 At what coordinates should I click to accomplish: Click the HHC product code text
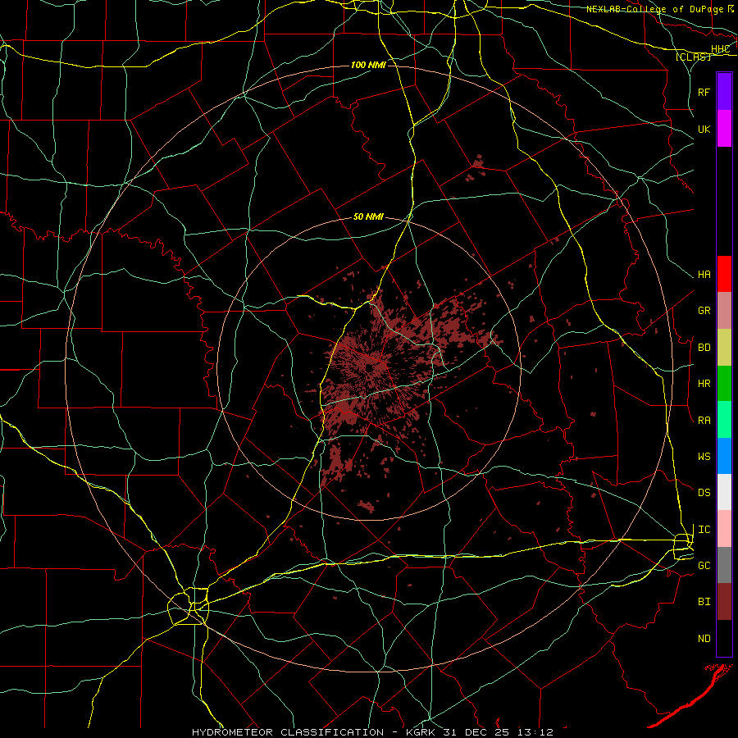[721, 49]
